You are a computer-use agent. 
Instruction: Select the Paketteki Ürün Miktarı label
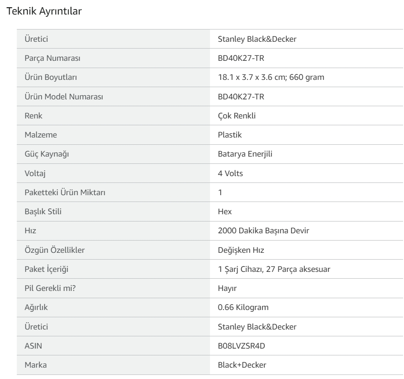(x=65, y=192)
